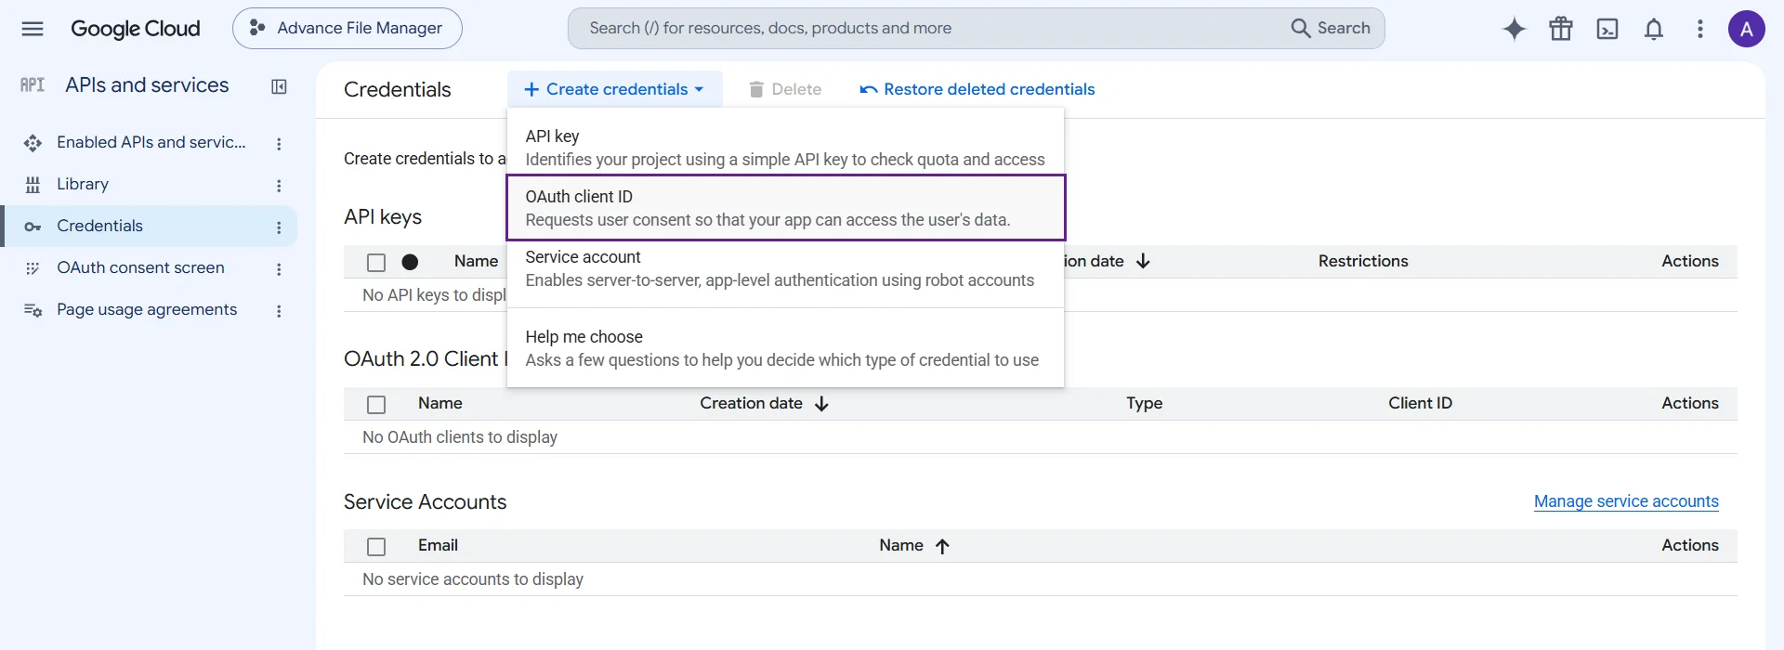1784x650 pixels.
Task: Open the hamburger navigation menu
Action: (x=33, y=29)
